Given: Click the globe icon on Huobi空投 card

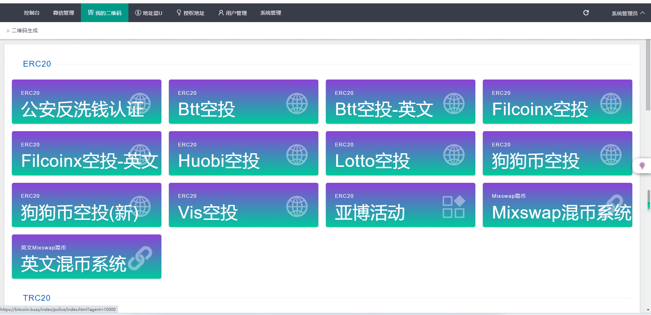Looking at the screenshot, I should (297, 155).
